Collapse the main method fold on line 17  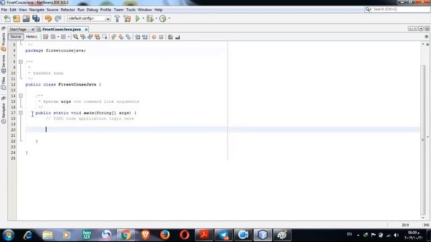pos(21,113)
